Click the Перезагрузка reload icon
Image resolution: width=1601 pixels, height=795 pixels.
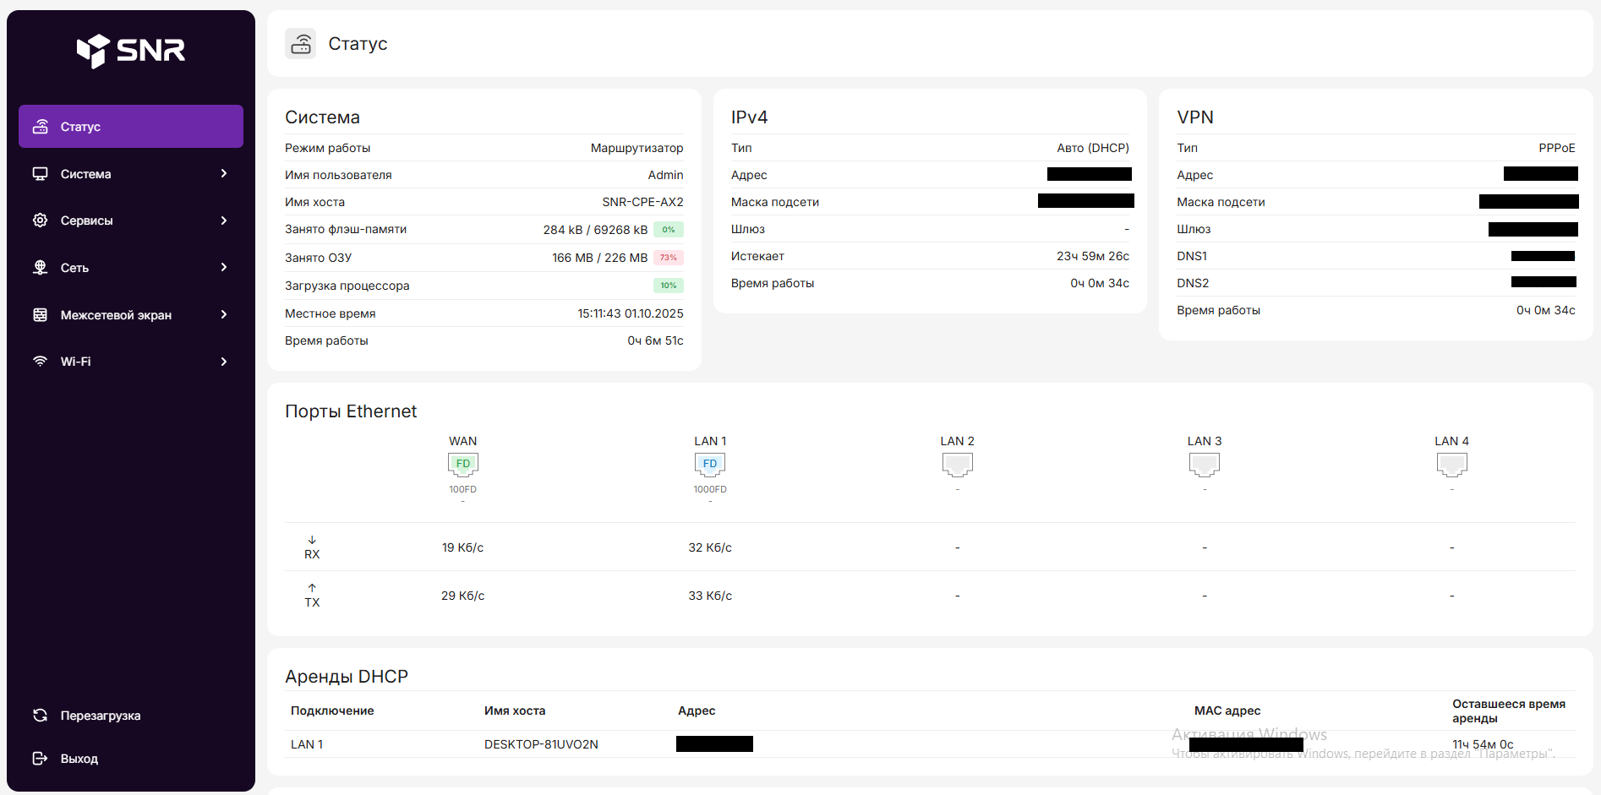click(40, 716)
